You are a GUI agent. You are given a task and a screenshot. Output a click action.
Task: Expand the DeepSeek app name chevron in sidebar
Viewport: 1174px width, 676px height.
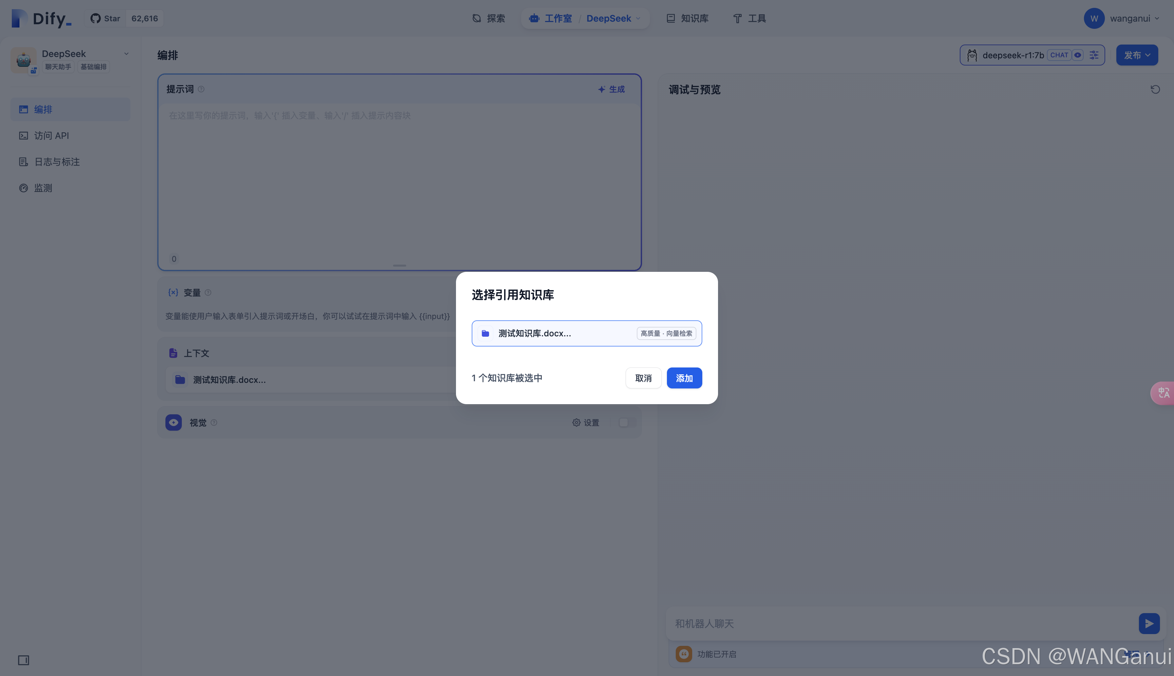[126, 54]
